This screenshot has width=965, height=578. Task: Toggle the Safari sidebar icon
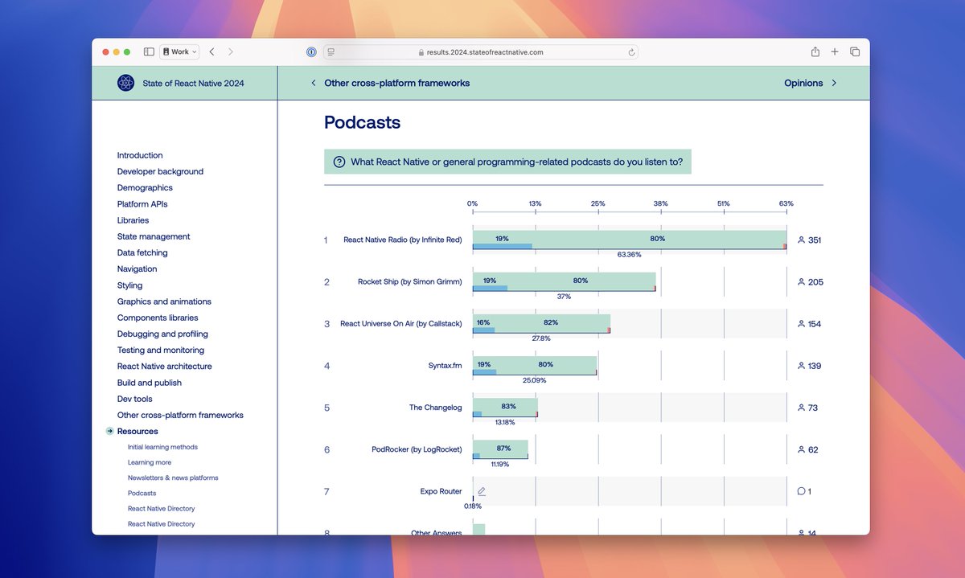(149, 51)
